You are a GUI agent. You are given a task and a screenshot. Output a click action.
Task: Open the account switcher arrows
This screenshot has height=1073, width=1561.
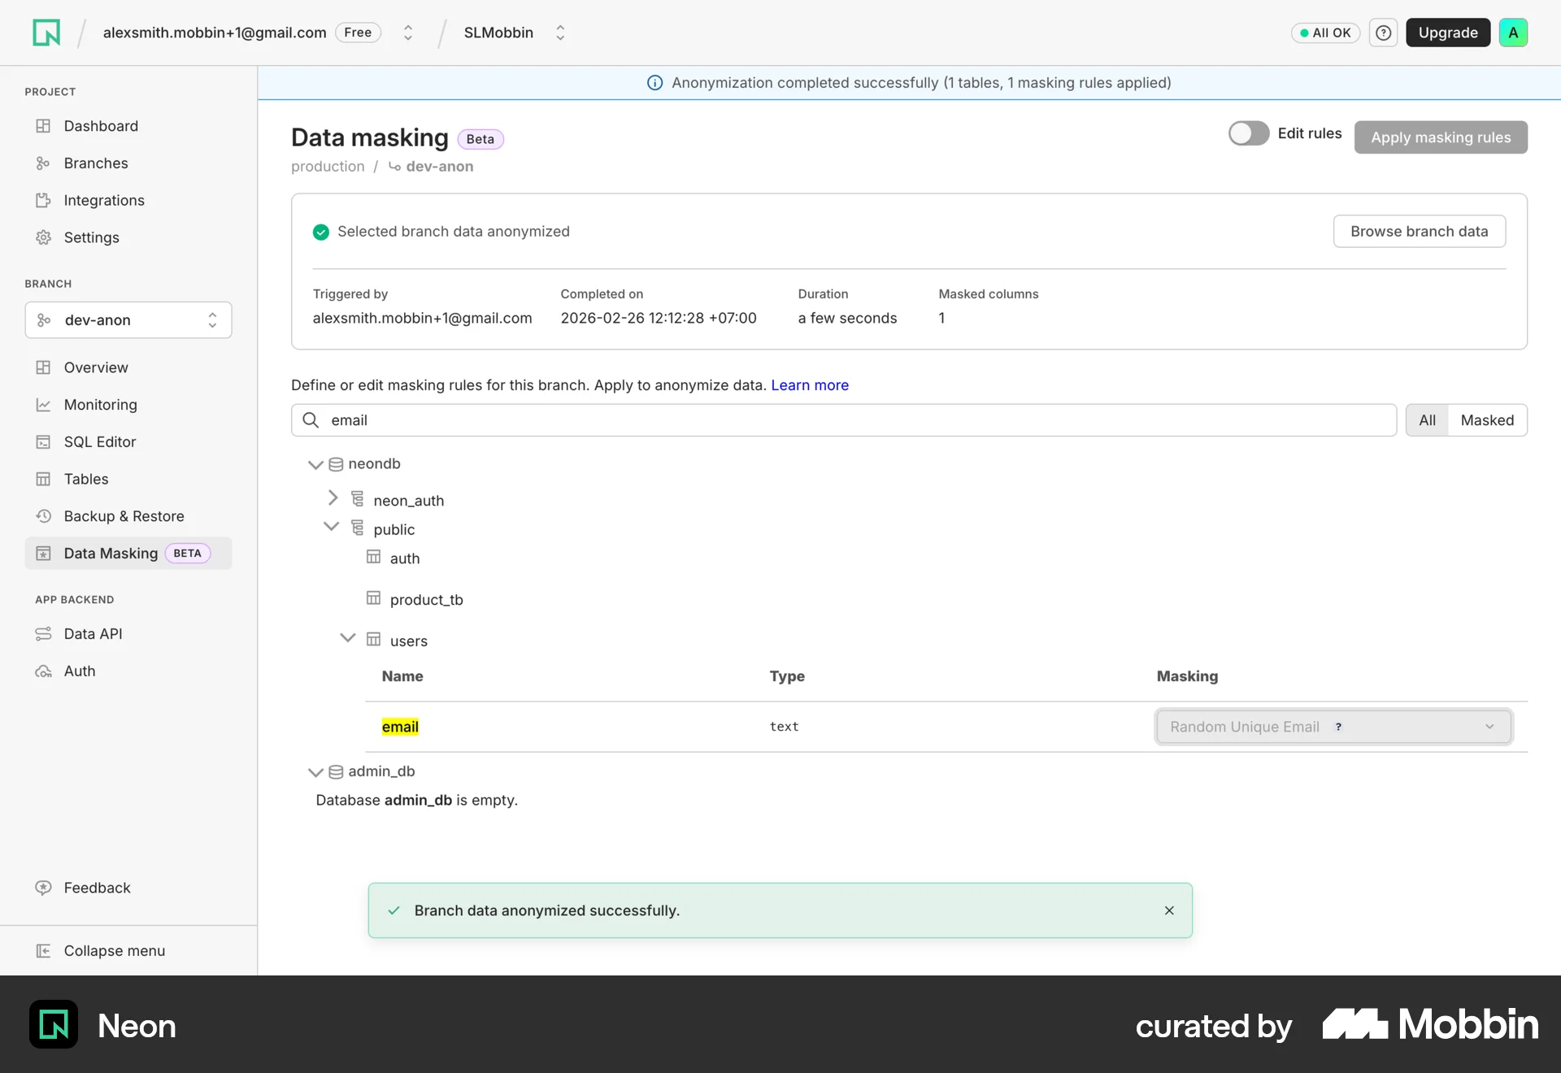coord(408,33)
